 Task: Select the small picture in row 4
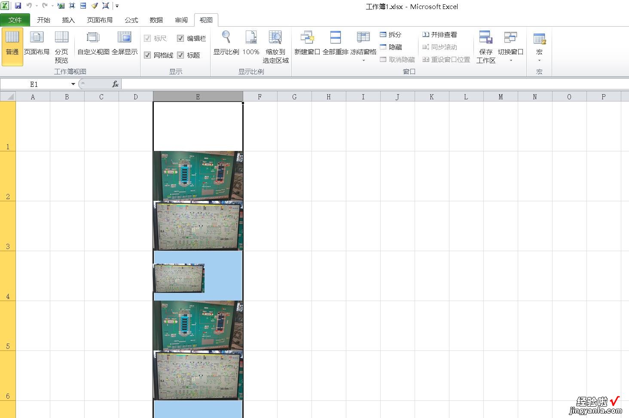point(179,278)
